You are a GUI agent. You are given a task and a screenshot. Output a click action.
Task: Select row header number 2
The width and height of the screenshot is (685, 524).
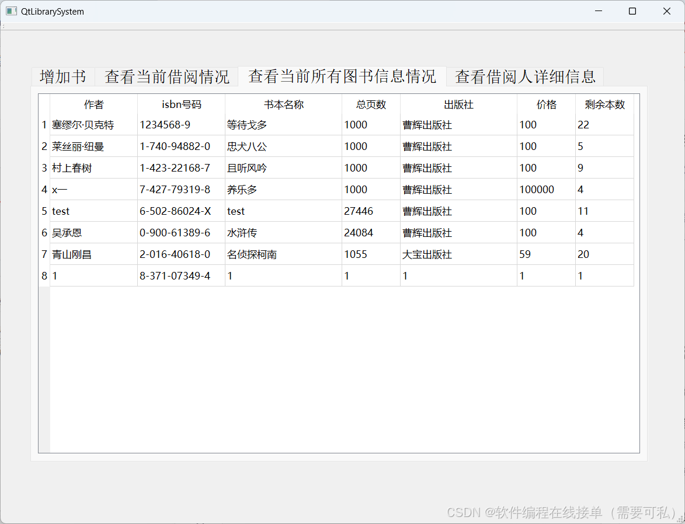(x=44, y=146)
